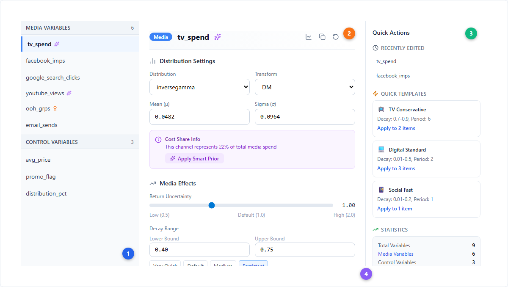Click the bar chart icon beside Distribution Settings
Image resolution: width=508 pixels, height=287 pixels.
153,61
